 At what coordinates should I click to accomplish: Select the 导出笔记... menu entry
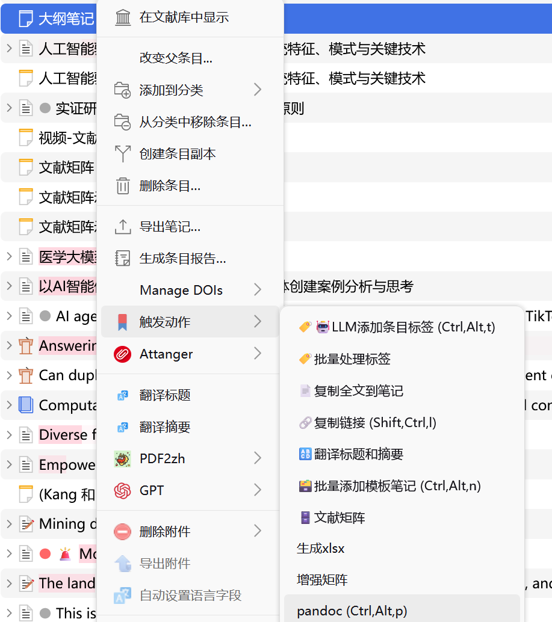pyautogui.click(x=190, y=227)
